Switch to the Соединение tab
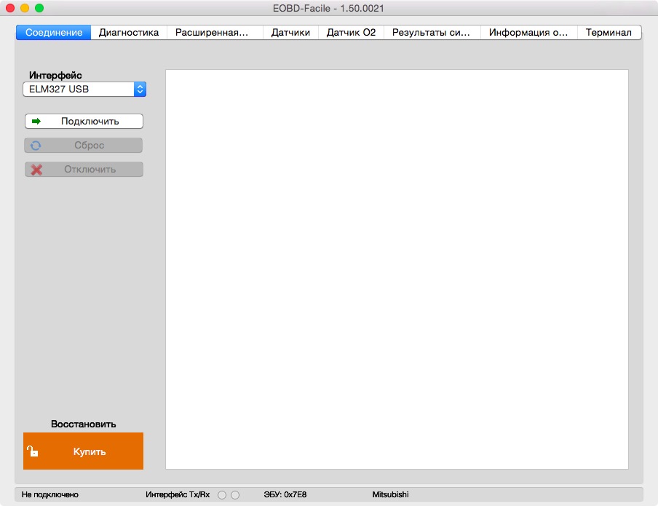The image size is (658, 506). click(54, 32)
